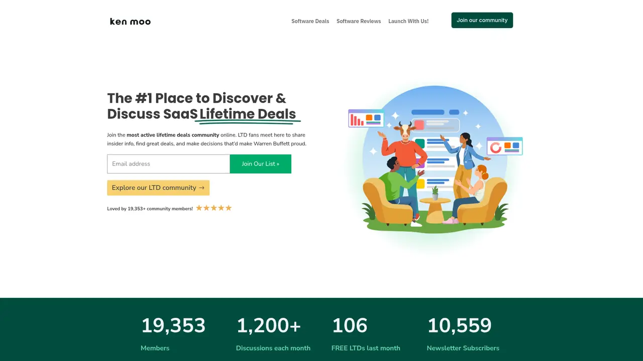Open Explore our LTD community link

158,188
